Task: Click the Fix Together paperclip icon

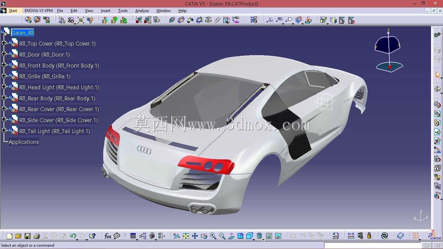Action: (x=217, y=20)
